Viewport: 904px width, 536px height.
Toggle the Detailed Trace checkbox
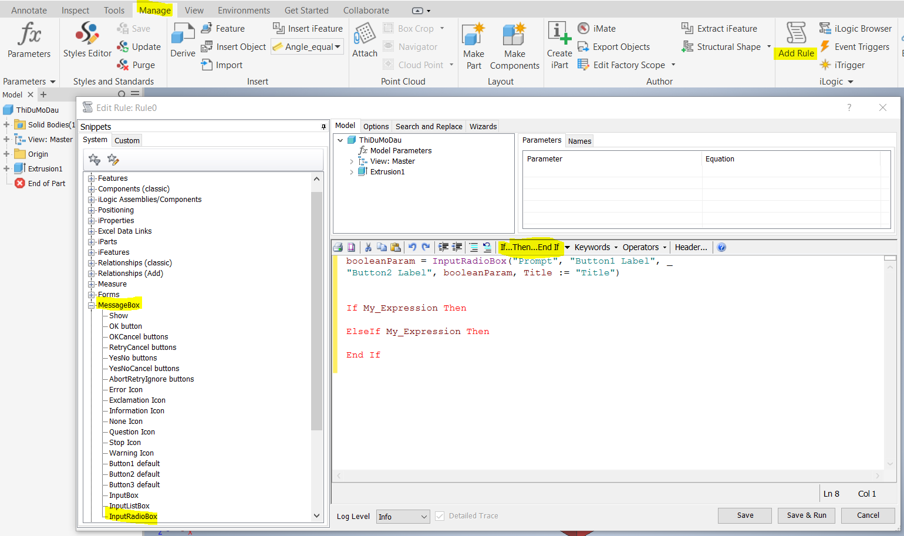pyautogui.click(x=440, y=516)
